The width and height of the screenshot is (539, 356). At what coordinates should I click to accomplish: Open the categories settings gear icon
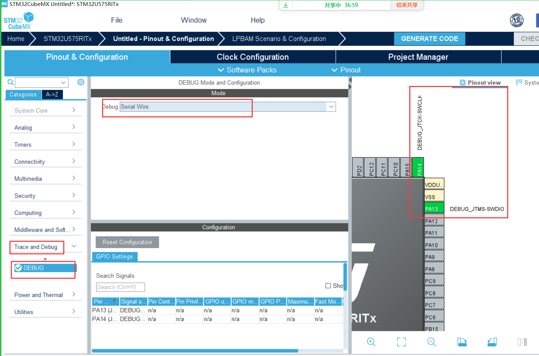[81, 82]
